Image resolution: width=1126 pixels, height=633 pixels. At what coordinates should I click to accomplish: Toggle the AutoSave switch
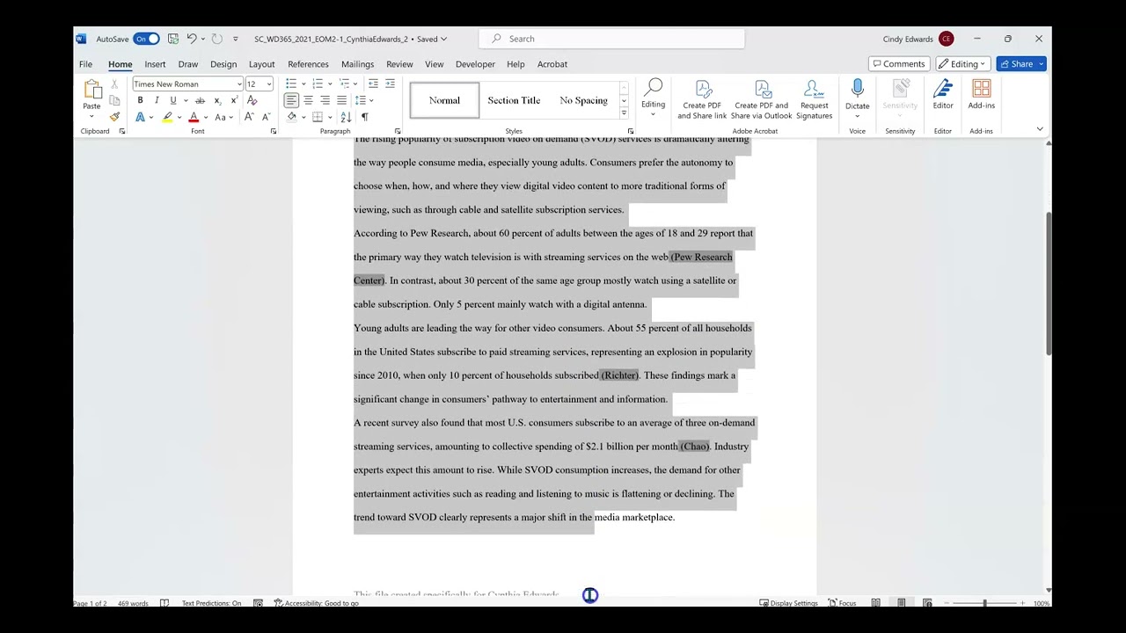click(146, 39)
